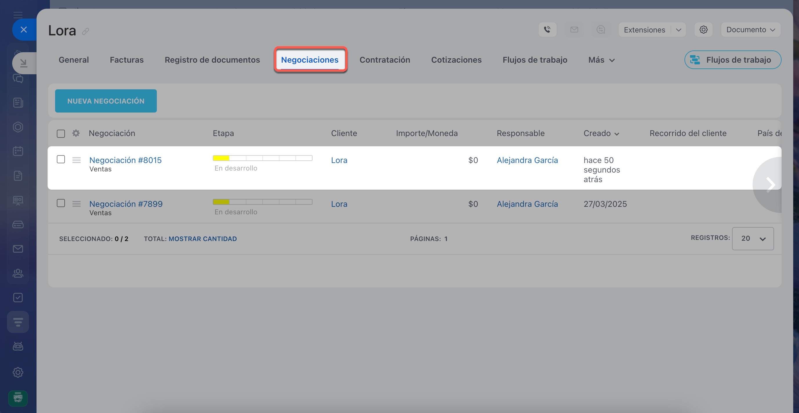Click the 27/03/2025 created date
This screenshot has width=799, height=413.
[x=605, y=204]
